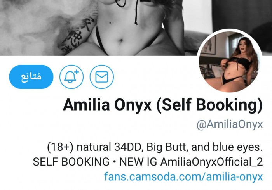Send a message to Amilia Onyx
Image resolution: width=272 pixels, height=190 pixels.
(x=102, y=77)
